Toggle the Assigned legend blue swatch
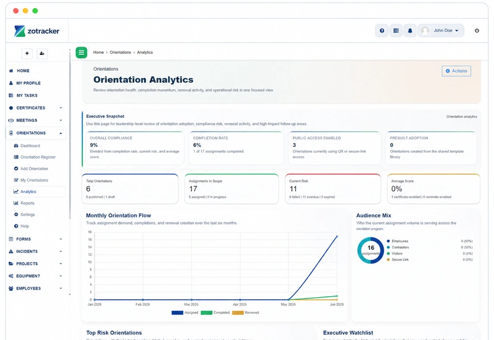This screenshot has height=340, width=494. pyautogui.click(x=177, y=313)
